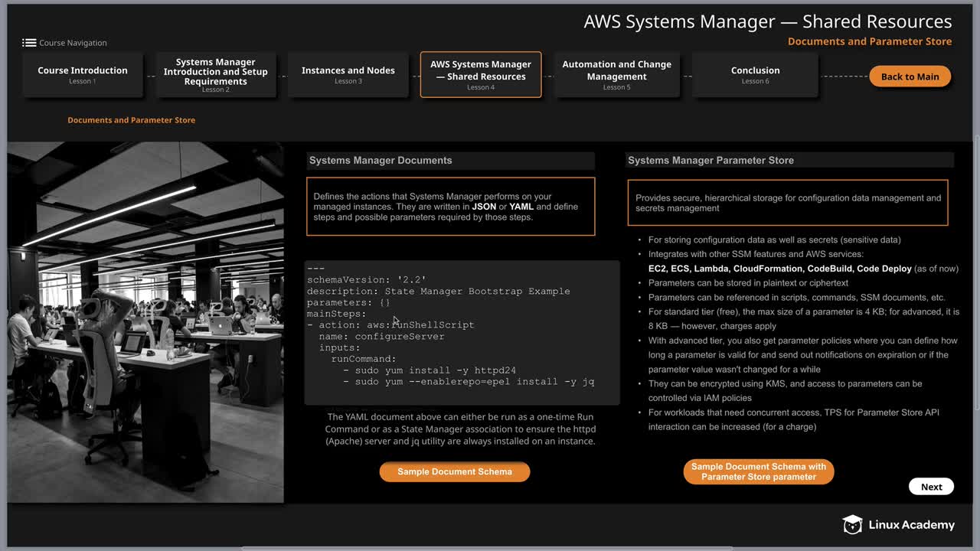Viewport: 980px width, 551px height.
Task: Go to Course Introduction Lesson 1
Action: pos(83,74)
